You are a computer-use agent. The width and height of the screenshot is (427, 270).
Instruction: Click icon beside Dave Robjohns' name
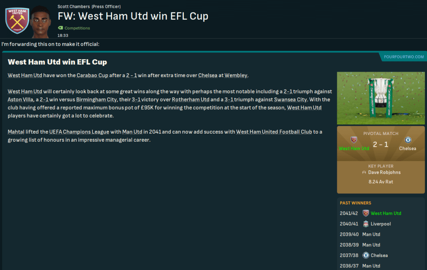click(364, 172)
